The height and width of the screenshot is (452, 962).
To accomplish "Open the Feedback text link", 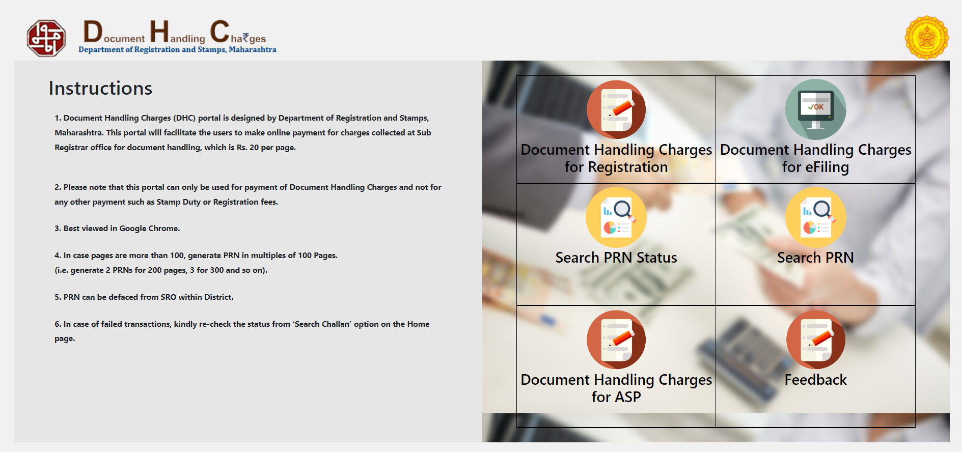I will click(815, 380).
